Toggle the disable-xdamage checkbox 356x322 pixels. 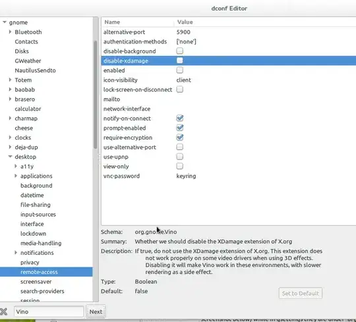pyautogui.click(x=179, y=61)
